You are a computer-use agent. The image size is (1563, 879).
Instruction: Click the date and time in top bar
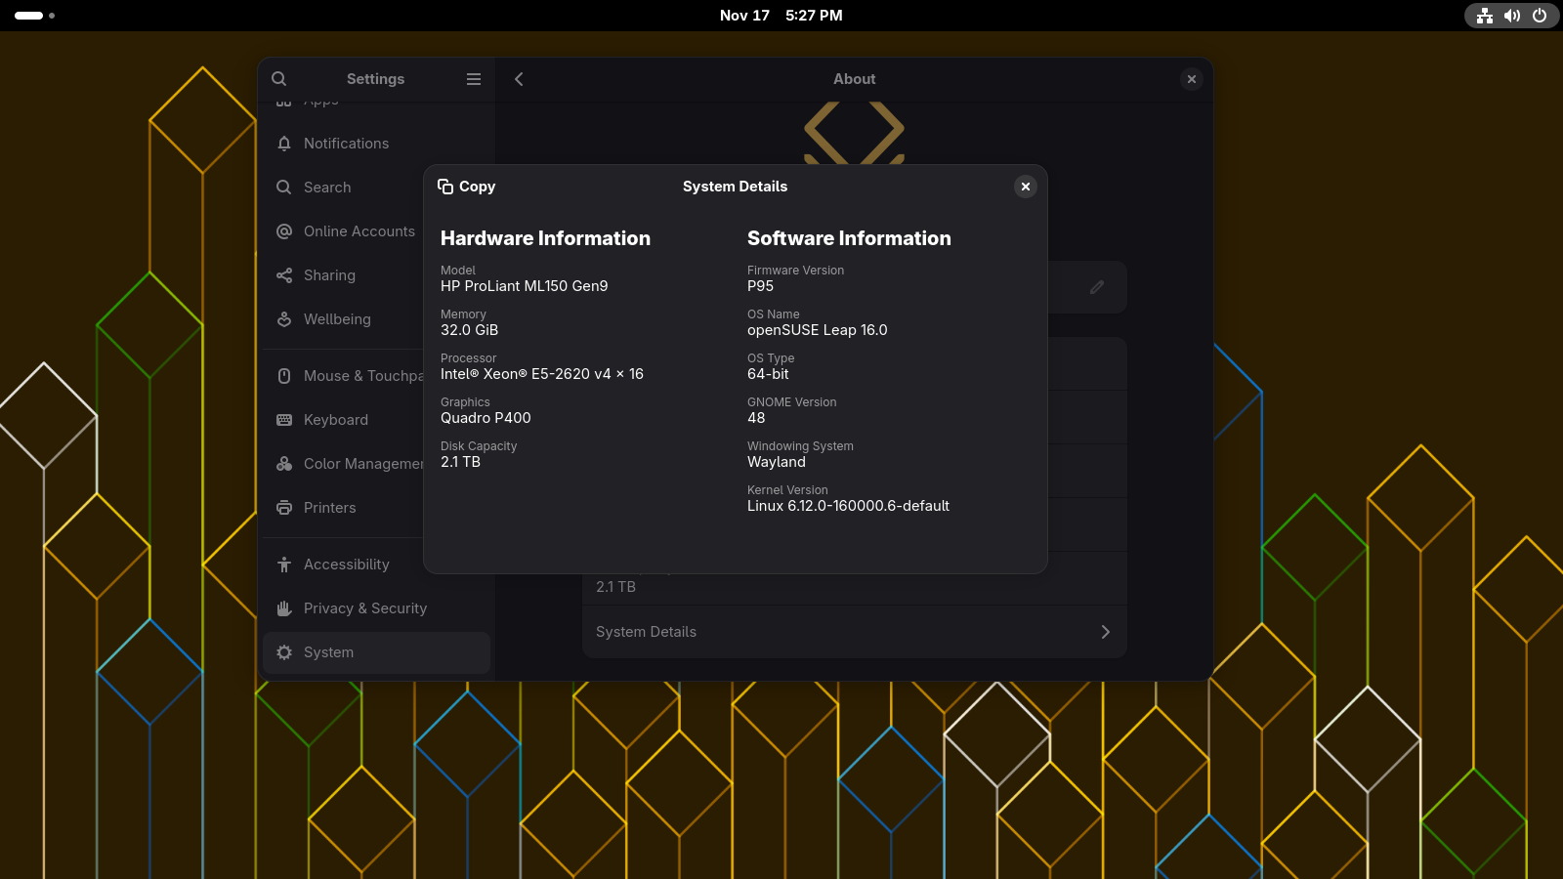tap(781, 16)
